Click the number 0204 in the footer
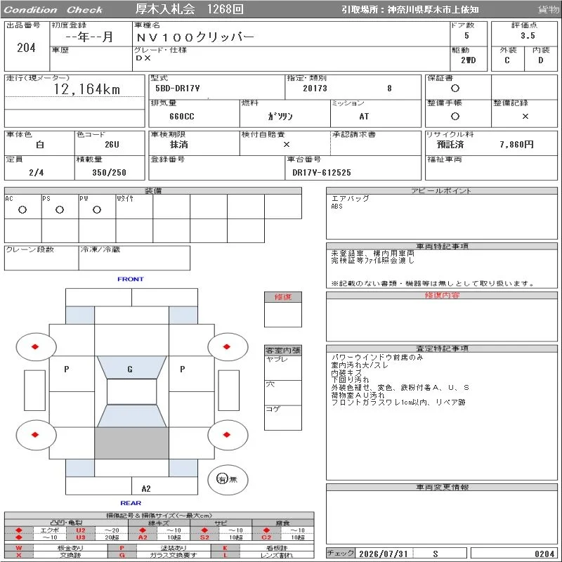Screen dimensions: 562x562 [544, 554]
